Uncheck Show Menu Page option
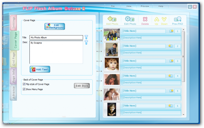 (24, 89)
